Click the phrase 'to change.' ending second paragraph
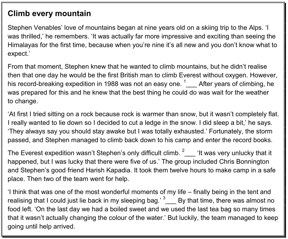288x239 pixels. point(23,101)
